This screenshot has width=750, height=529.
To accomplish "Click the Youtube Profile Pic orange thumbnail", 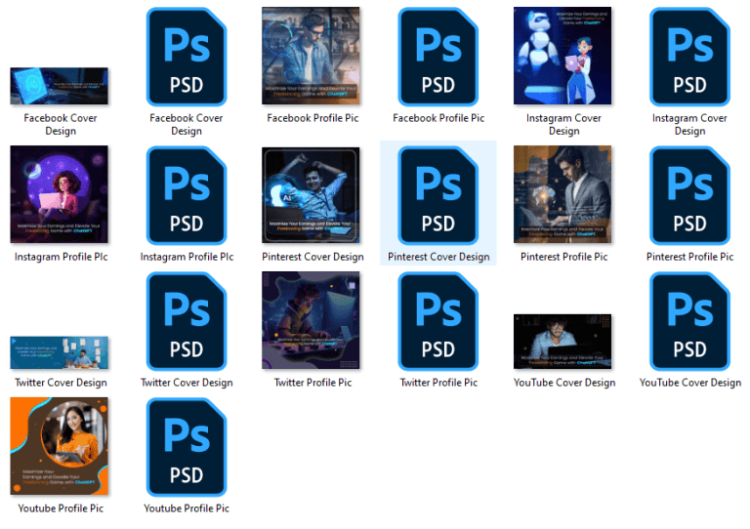I will pyautogui.click(x=60, y=446).
